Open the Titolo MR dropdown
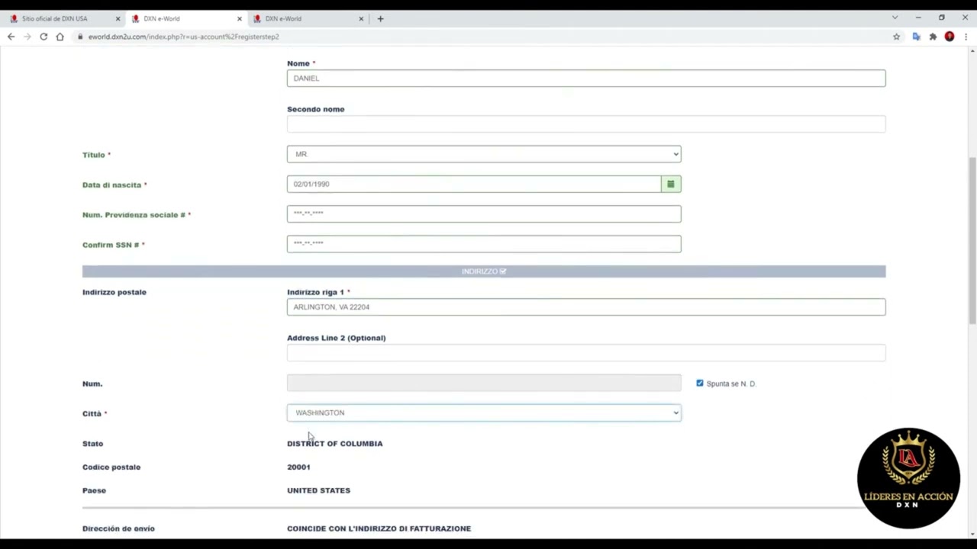 (x=484, y=154)
